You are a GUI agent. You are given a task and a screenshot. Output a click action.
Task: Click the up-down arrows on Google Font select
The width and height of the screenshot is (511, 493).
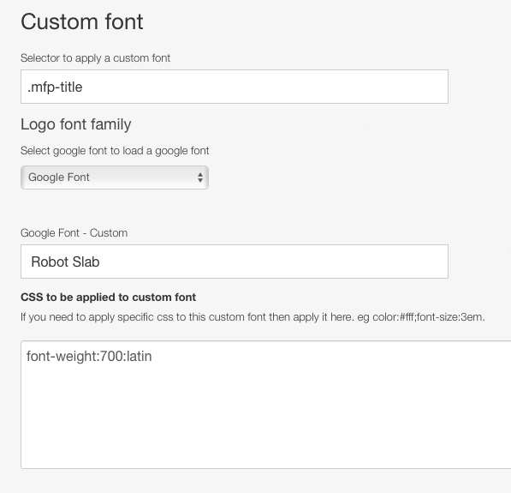[x=200, y=177]
